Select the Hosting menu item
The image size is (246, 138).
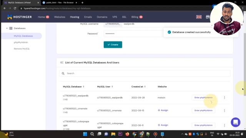[x=75, y=17]
